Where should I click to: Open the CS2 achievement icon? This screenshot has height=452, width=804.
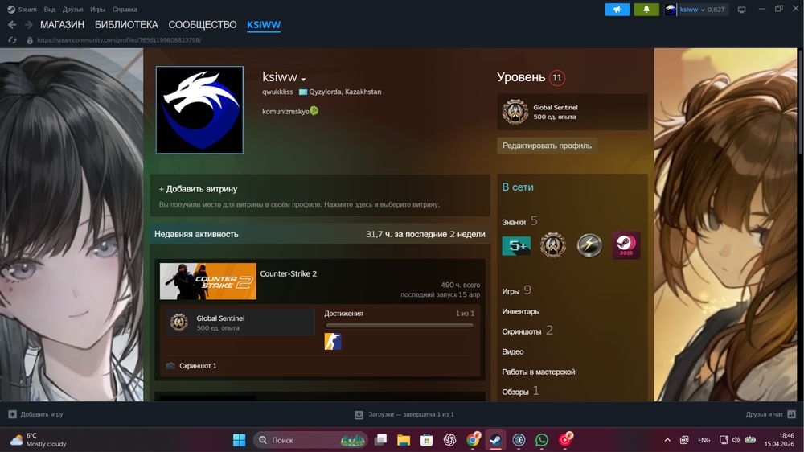pos(333,341)
